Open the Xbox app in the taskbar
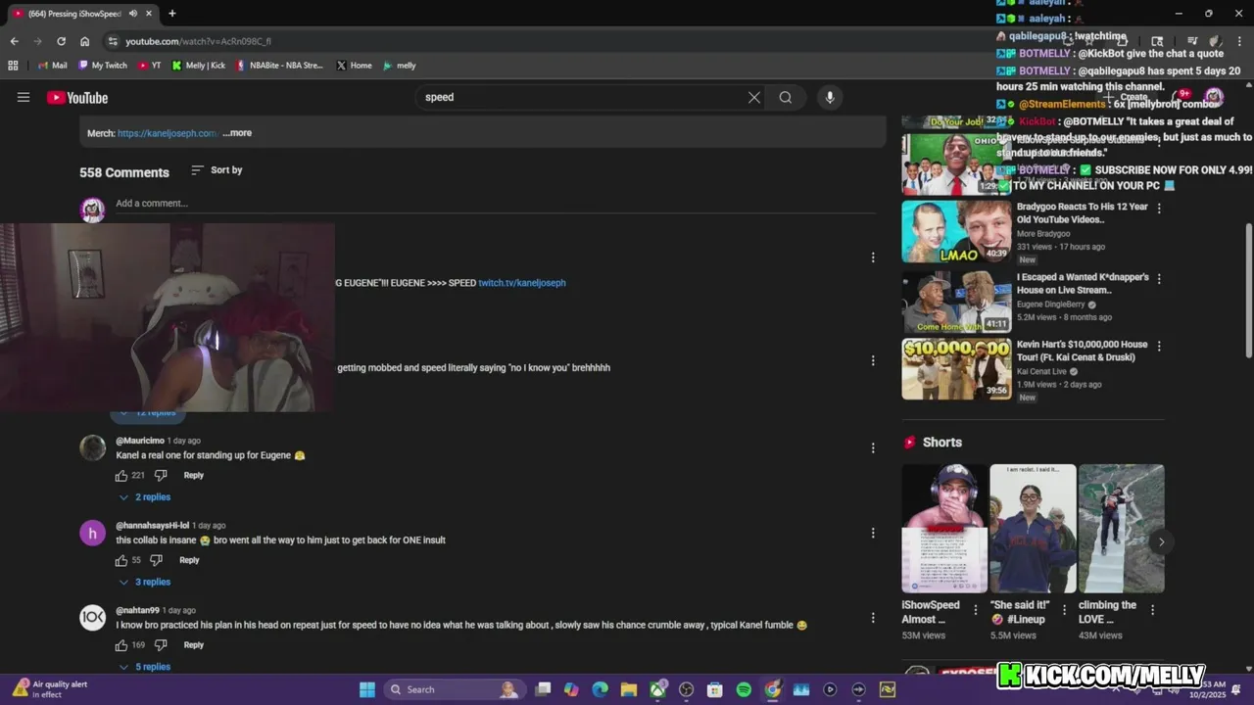1254x705 pixels. tap(658, 689)
